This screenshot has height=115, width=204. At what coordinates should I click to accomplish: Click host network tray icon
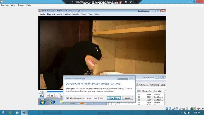click(185, 113)
